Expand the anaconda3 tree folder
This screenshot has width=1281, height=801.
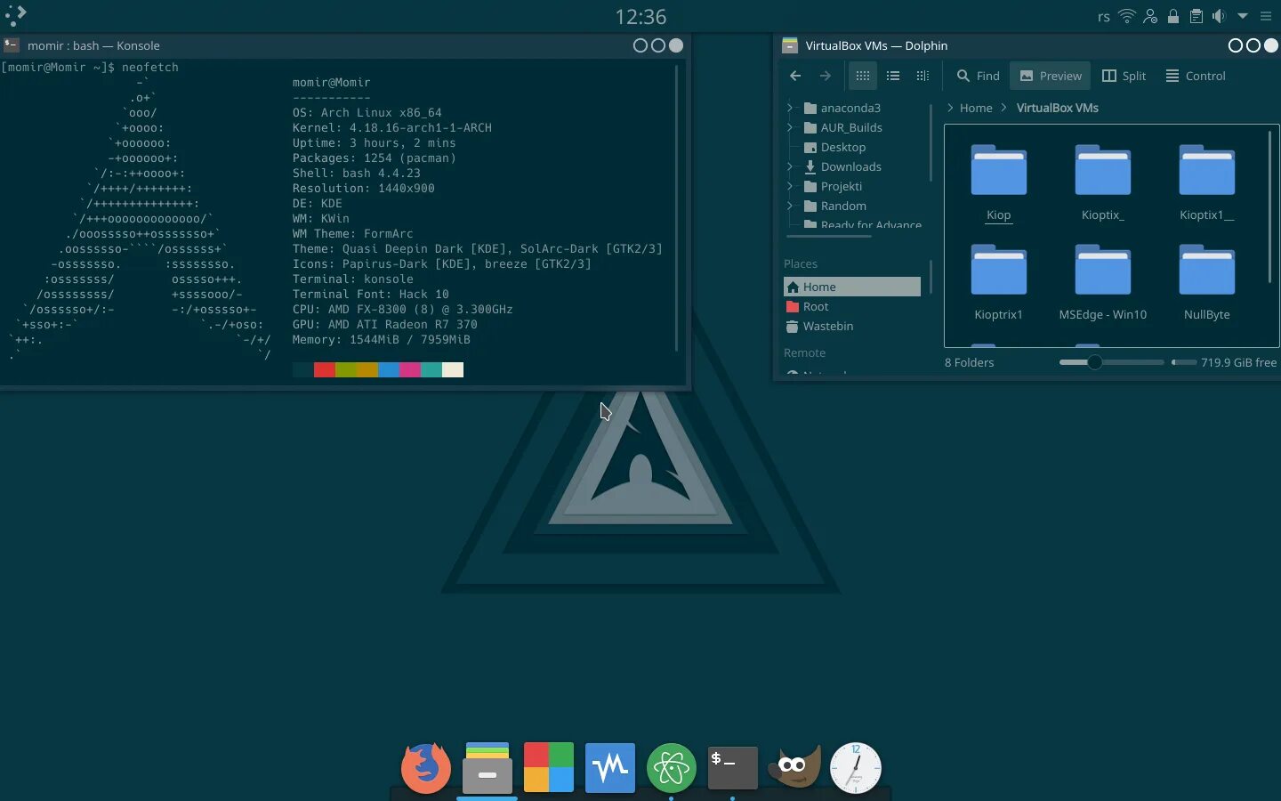(x=790, y=108)
